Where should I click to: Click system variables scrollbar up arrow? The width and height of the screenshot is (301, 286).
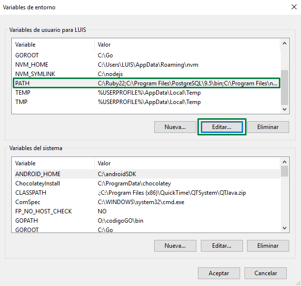pos(284,162)
